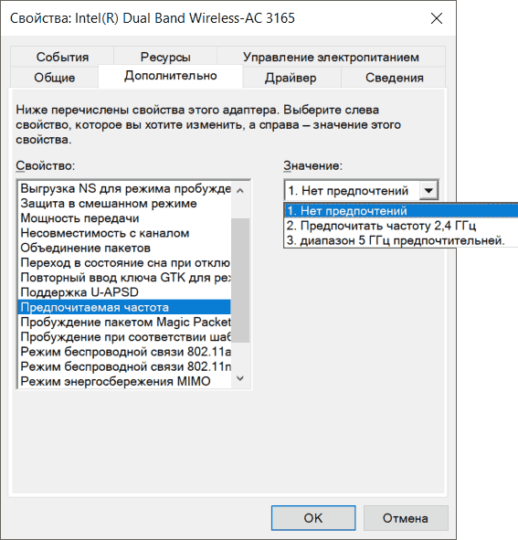This screenshot has height=540, width=518.
Task: Switch to Управление электропитанием tab
Action: tap(331, 57)
